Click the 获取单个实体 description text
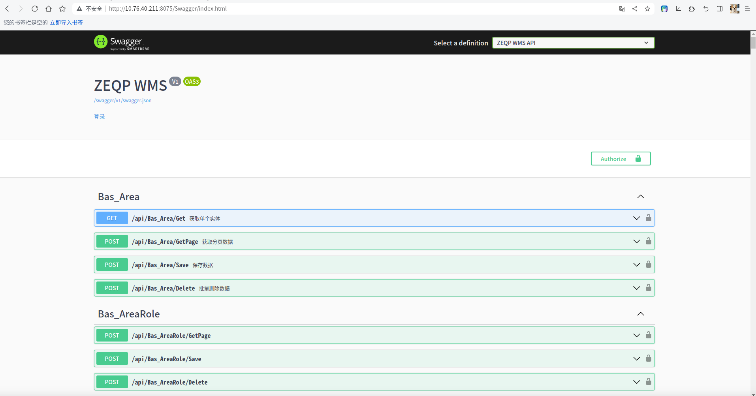 tap(205, 218)
